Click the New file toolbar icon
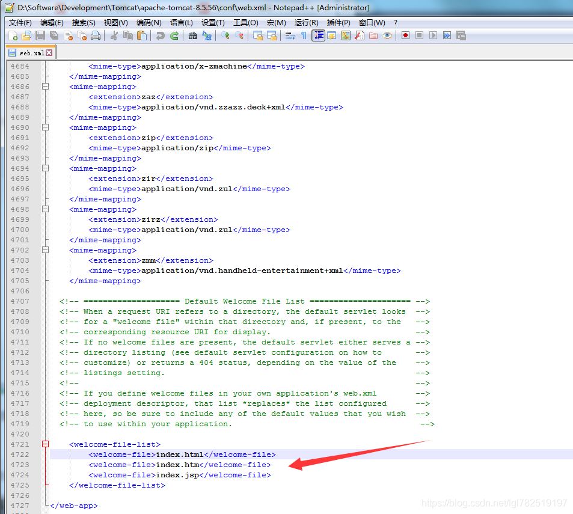Image resolution: width=573 pixels, height=514 pixels. click(x=13, y=36)
